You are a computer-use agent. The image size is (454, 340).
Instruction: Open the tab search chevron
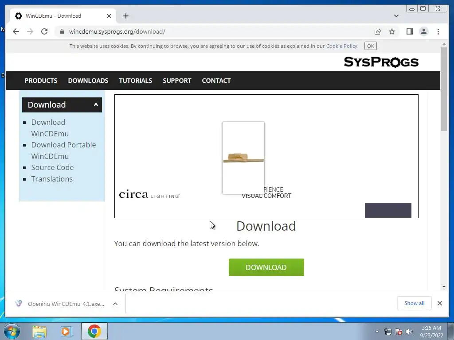point(396,16)
